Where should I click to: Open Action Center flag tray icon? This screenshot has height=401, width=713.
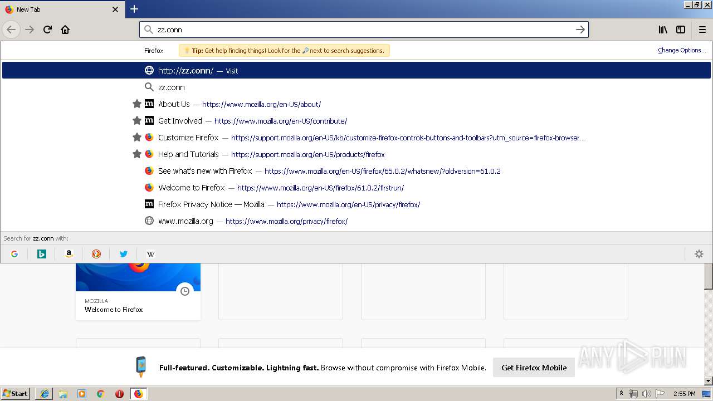pos(660,394)
